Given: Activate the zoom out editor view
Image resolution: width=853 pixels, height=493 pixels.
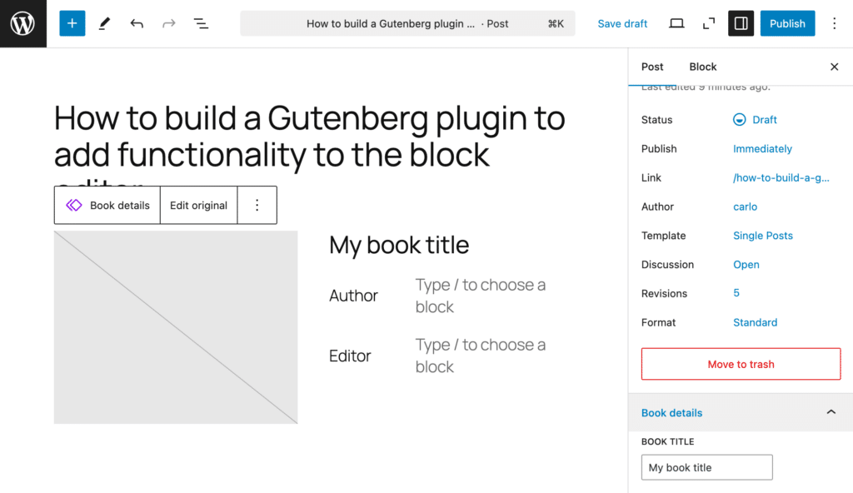Looking at the screenshot, I should tap(708, 23).
